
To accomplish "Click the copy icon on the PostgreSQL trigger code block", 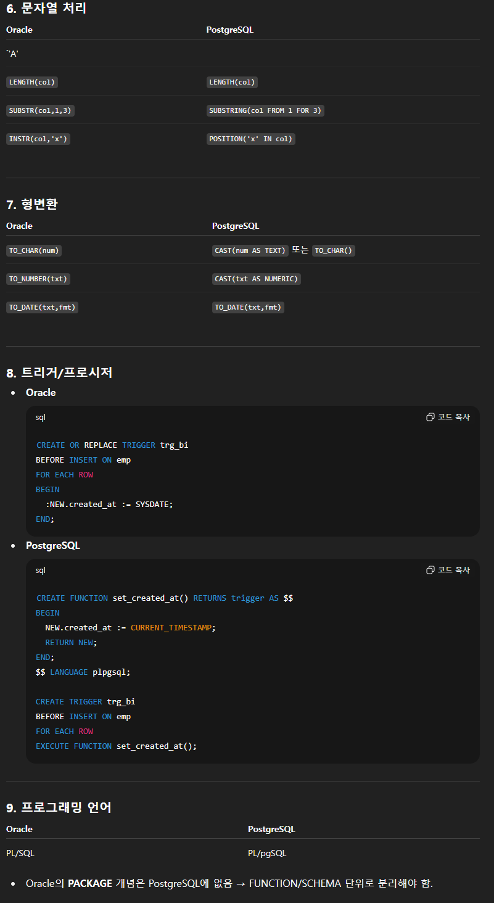I will (430, 569).
